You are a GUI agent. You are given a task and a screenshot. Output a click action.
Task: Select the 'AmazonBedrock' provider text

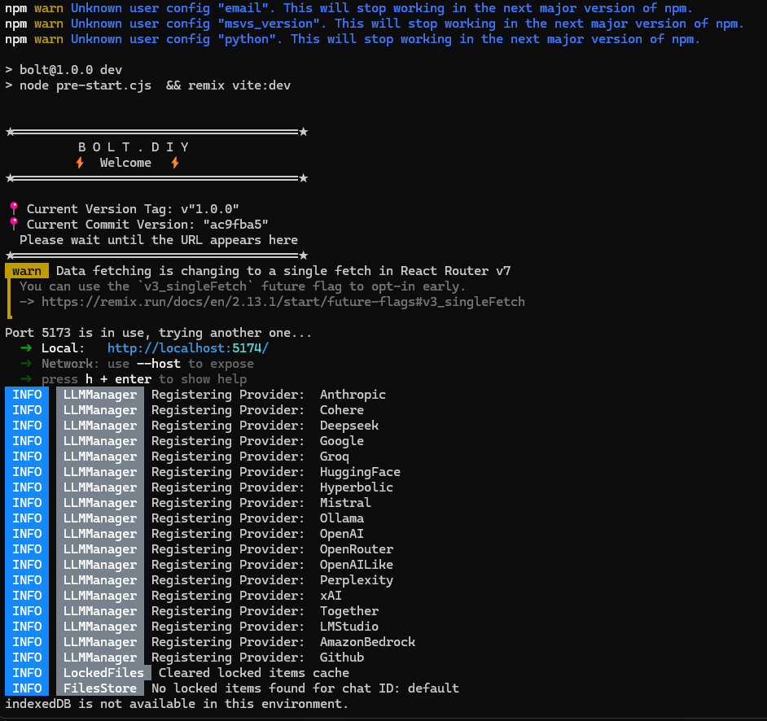point(367,642)
